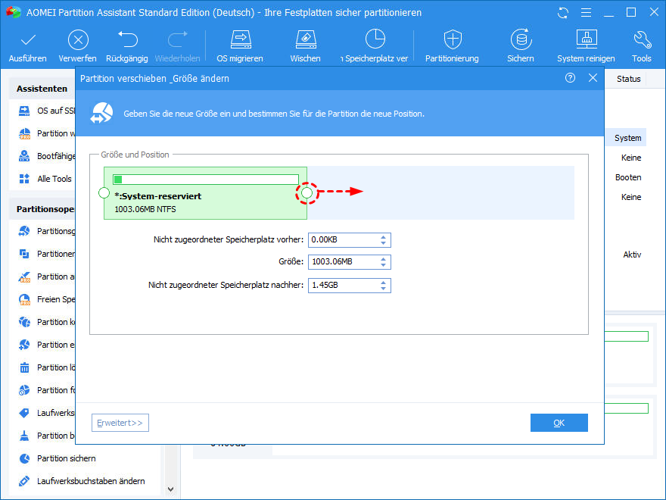The width and height of the screenshot is (666, 500).
Task: Expand the Erweitert>> advanced options
Action: click(120, 423)
